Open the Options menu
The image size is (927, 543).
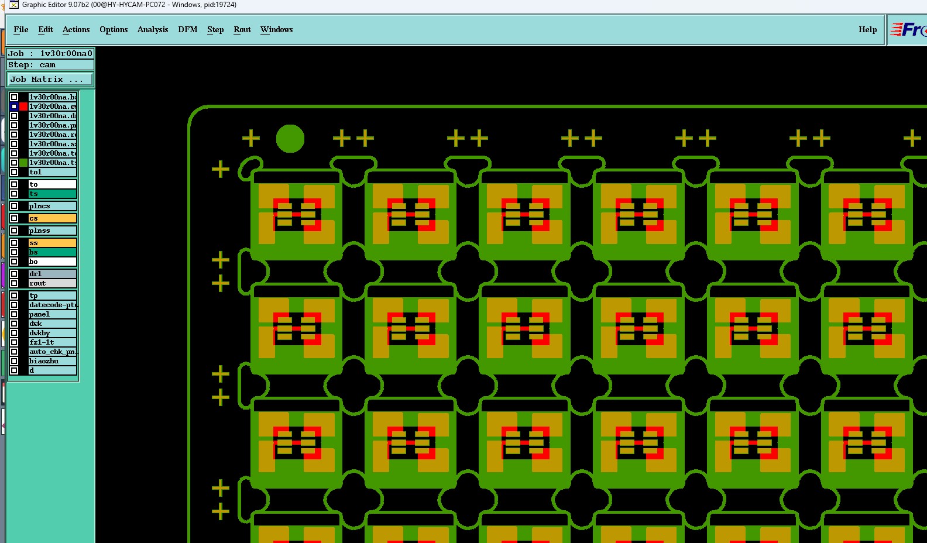coord(114,29)
